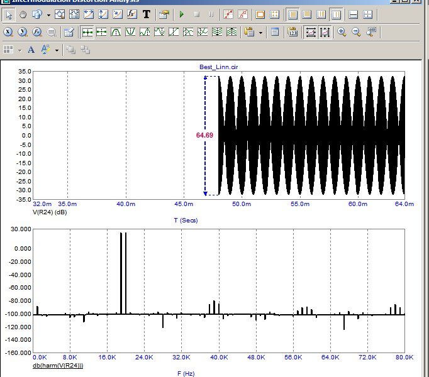Click the grid layout icon
This screenshot has width=429, height=377.
[8, 50]
